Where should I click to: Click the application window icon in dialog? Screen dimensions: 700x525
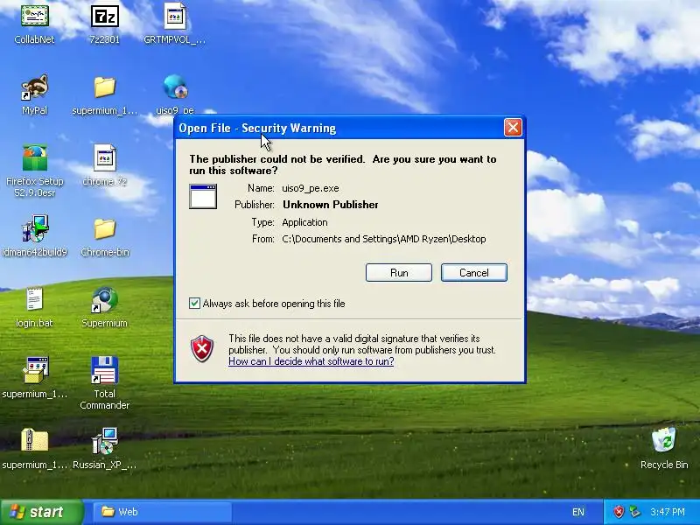[203, 196]
